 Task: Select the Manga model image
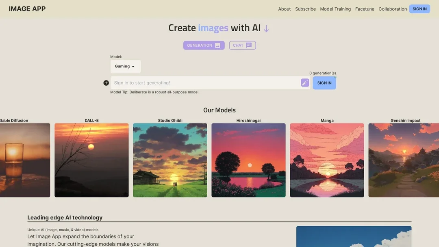(327, 160)
